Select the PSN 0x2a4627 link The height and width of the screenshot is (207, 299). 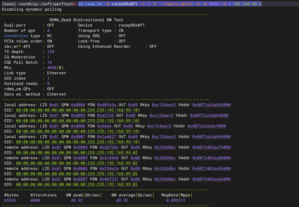click(x=106, y=137)
